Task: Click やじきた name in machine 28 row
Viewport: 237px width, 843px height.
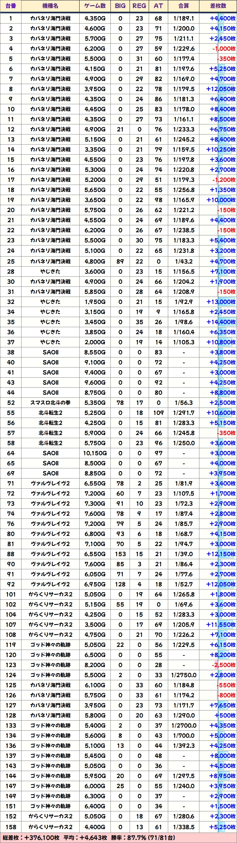Action: click(50, 271)
